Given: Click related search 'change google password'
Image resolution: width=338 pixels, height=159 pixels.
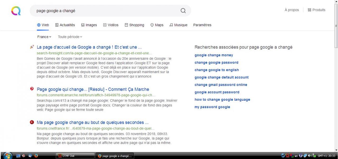Looking at the screenshot, I should tap(216, 63).
